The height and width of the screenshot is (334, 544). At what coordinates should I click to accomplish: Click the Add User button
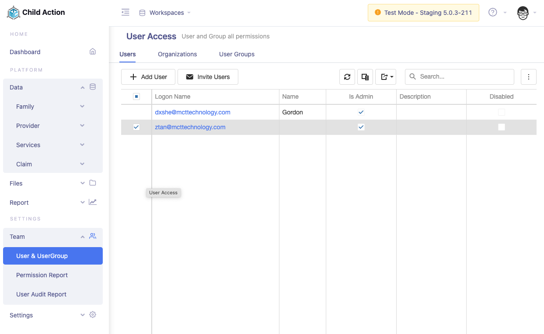148,77
